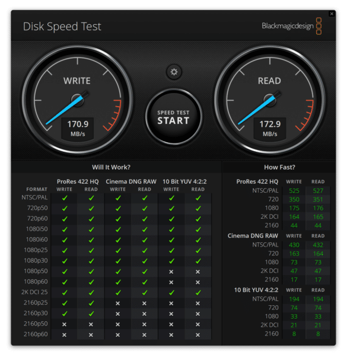
Task: Close the Disk Speed Test window
Action: [x=332, y=14]
